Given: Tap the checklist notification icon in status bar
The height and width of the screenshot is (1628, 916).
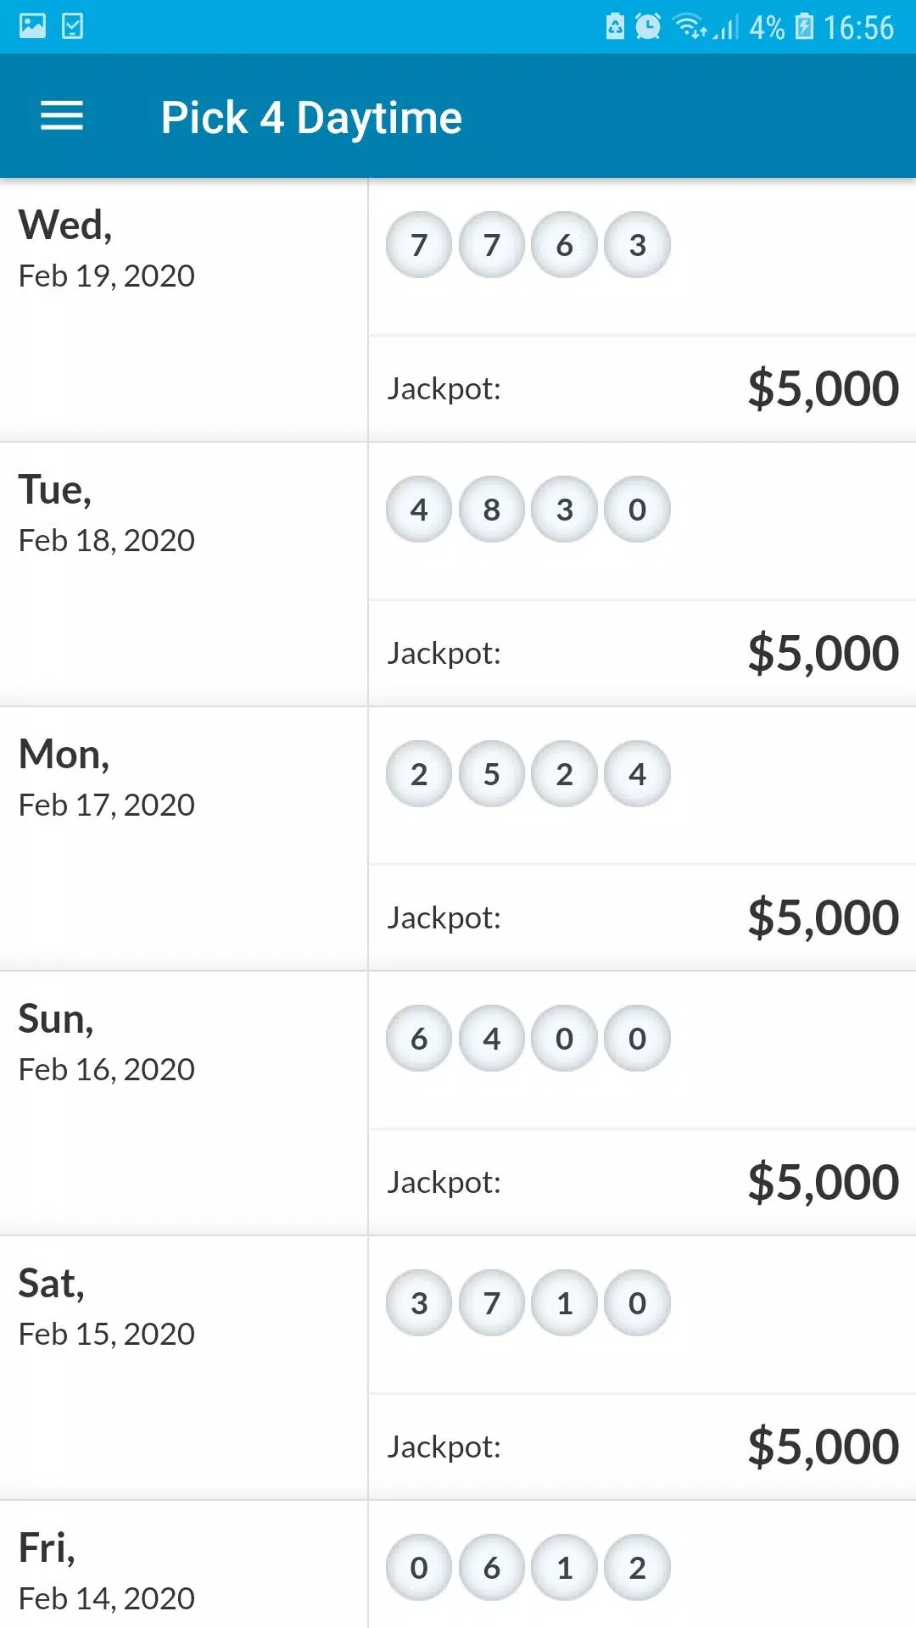Looking at the screenshot, I should (74, 26).
